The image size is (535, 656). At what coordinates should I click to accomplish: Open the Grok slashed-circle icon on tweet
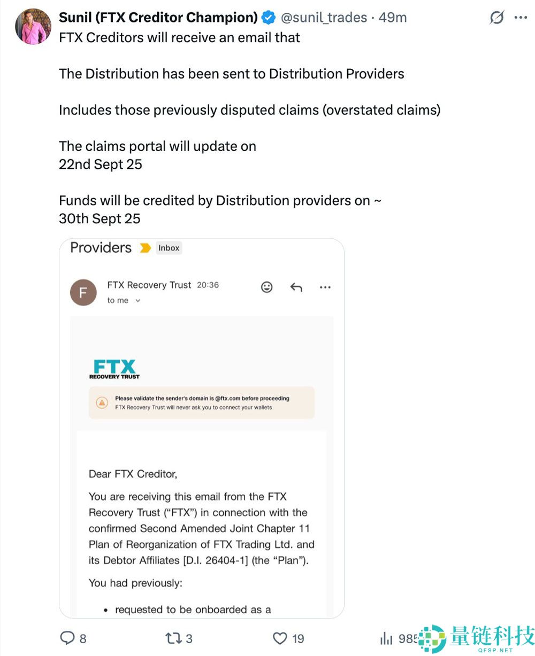tap(496, 18)
